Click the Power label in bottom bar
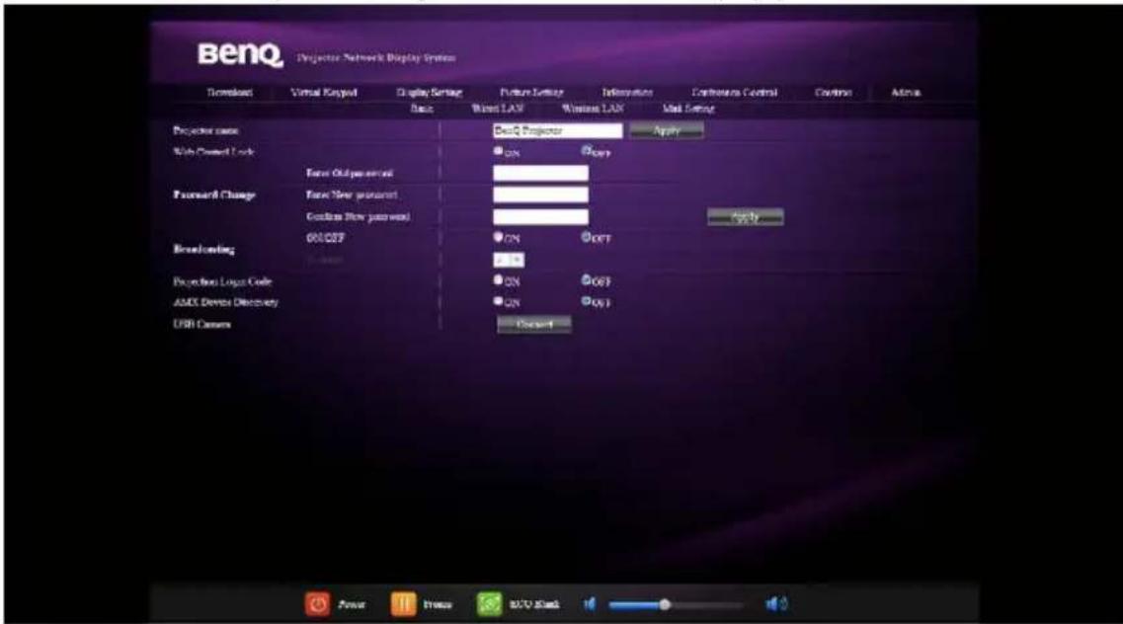Viewport: 1123px width, 624px height. pos(352,604)
